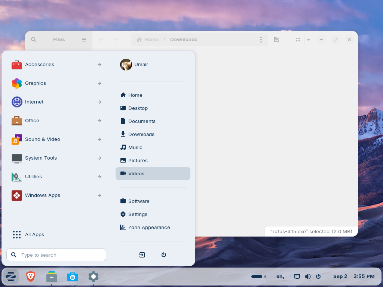This screenshot has width=383, height=287.
Task: Launch the Files app from the taskbar
Action: (52, 277)
